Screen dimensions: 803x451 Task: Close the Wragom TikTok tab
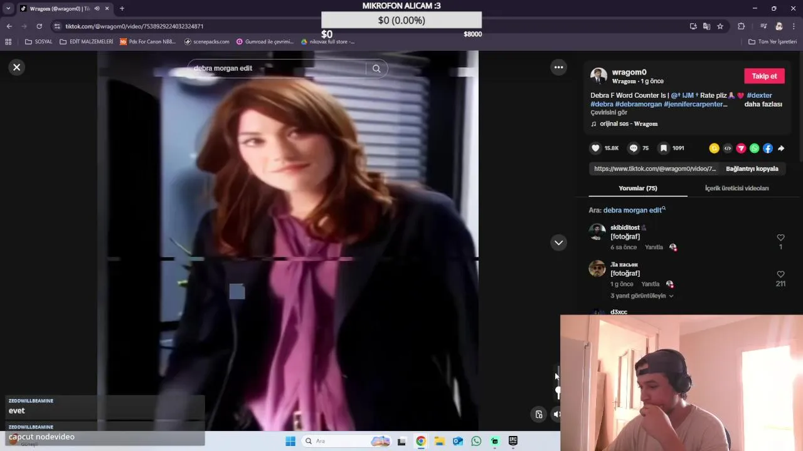tap(107, 9)
